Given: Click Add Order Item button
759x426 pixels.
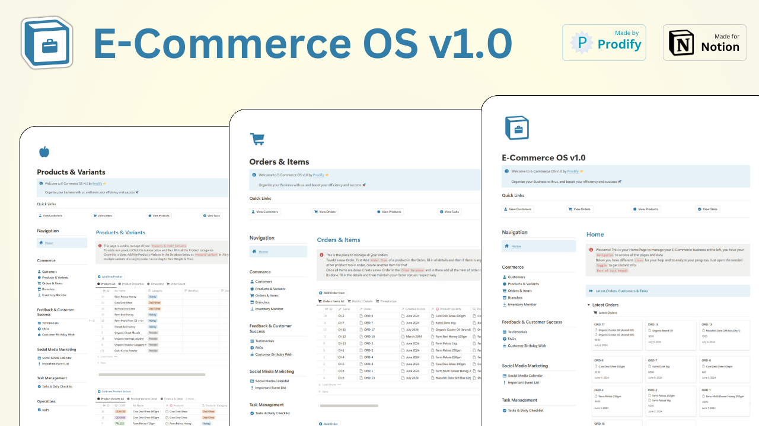Looking at the screenshot, I should (x=331, y=293).
